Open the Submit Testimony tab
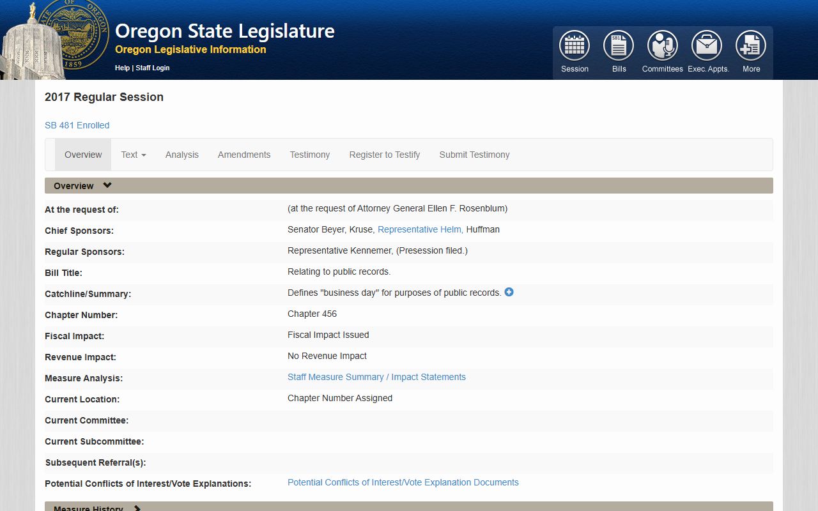The width and height of the screenshot is (818, 511). 474,155
